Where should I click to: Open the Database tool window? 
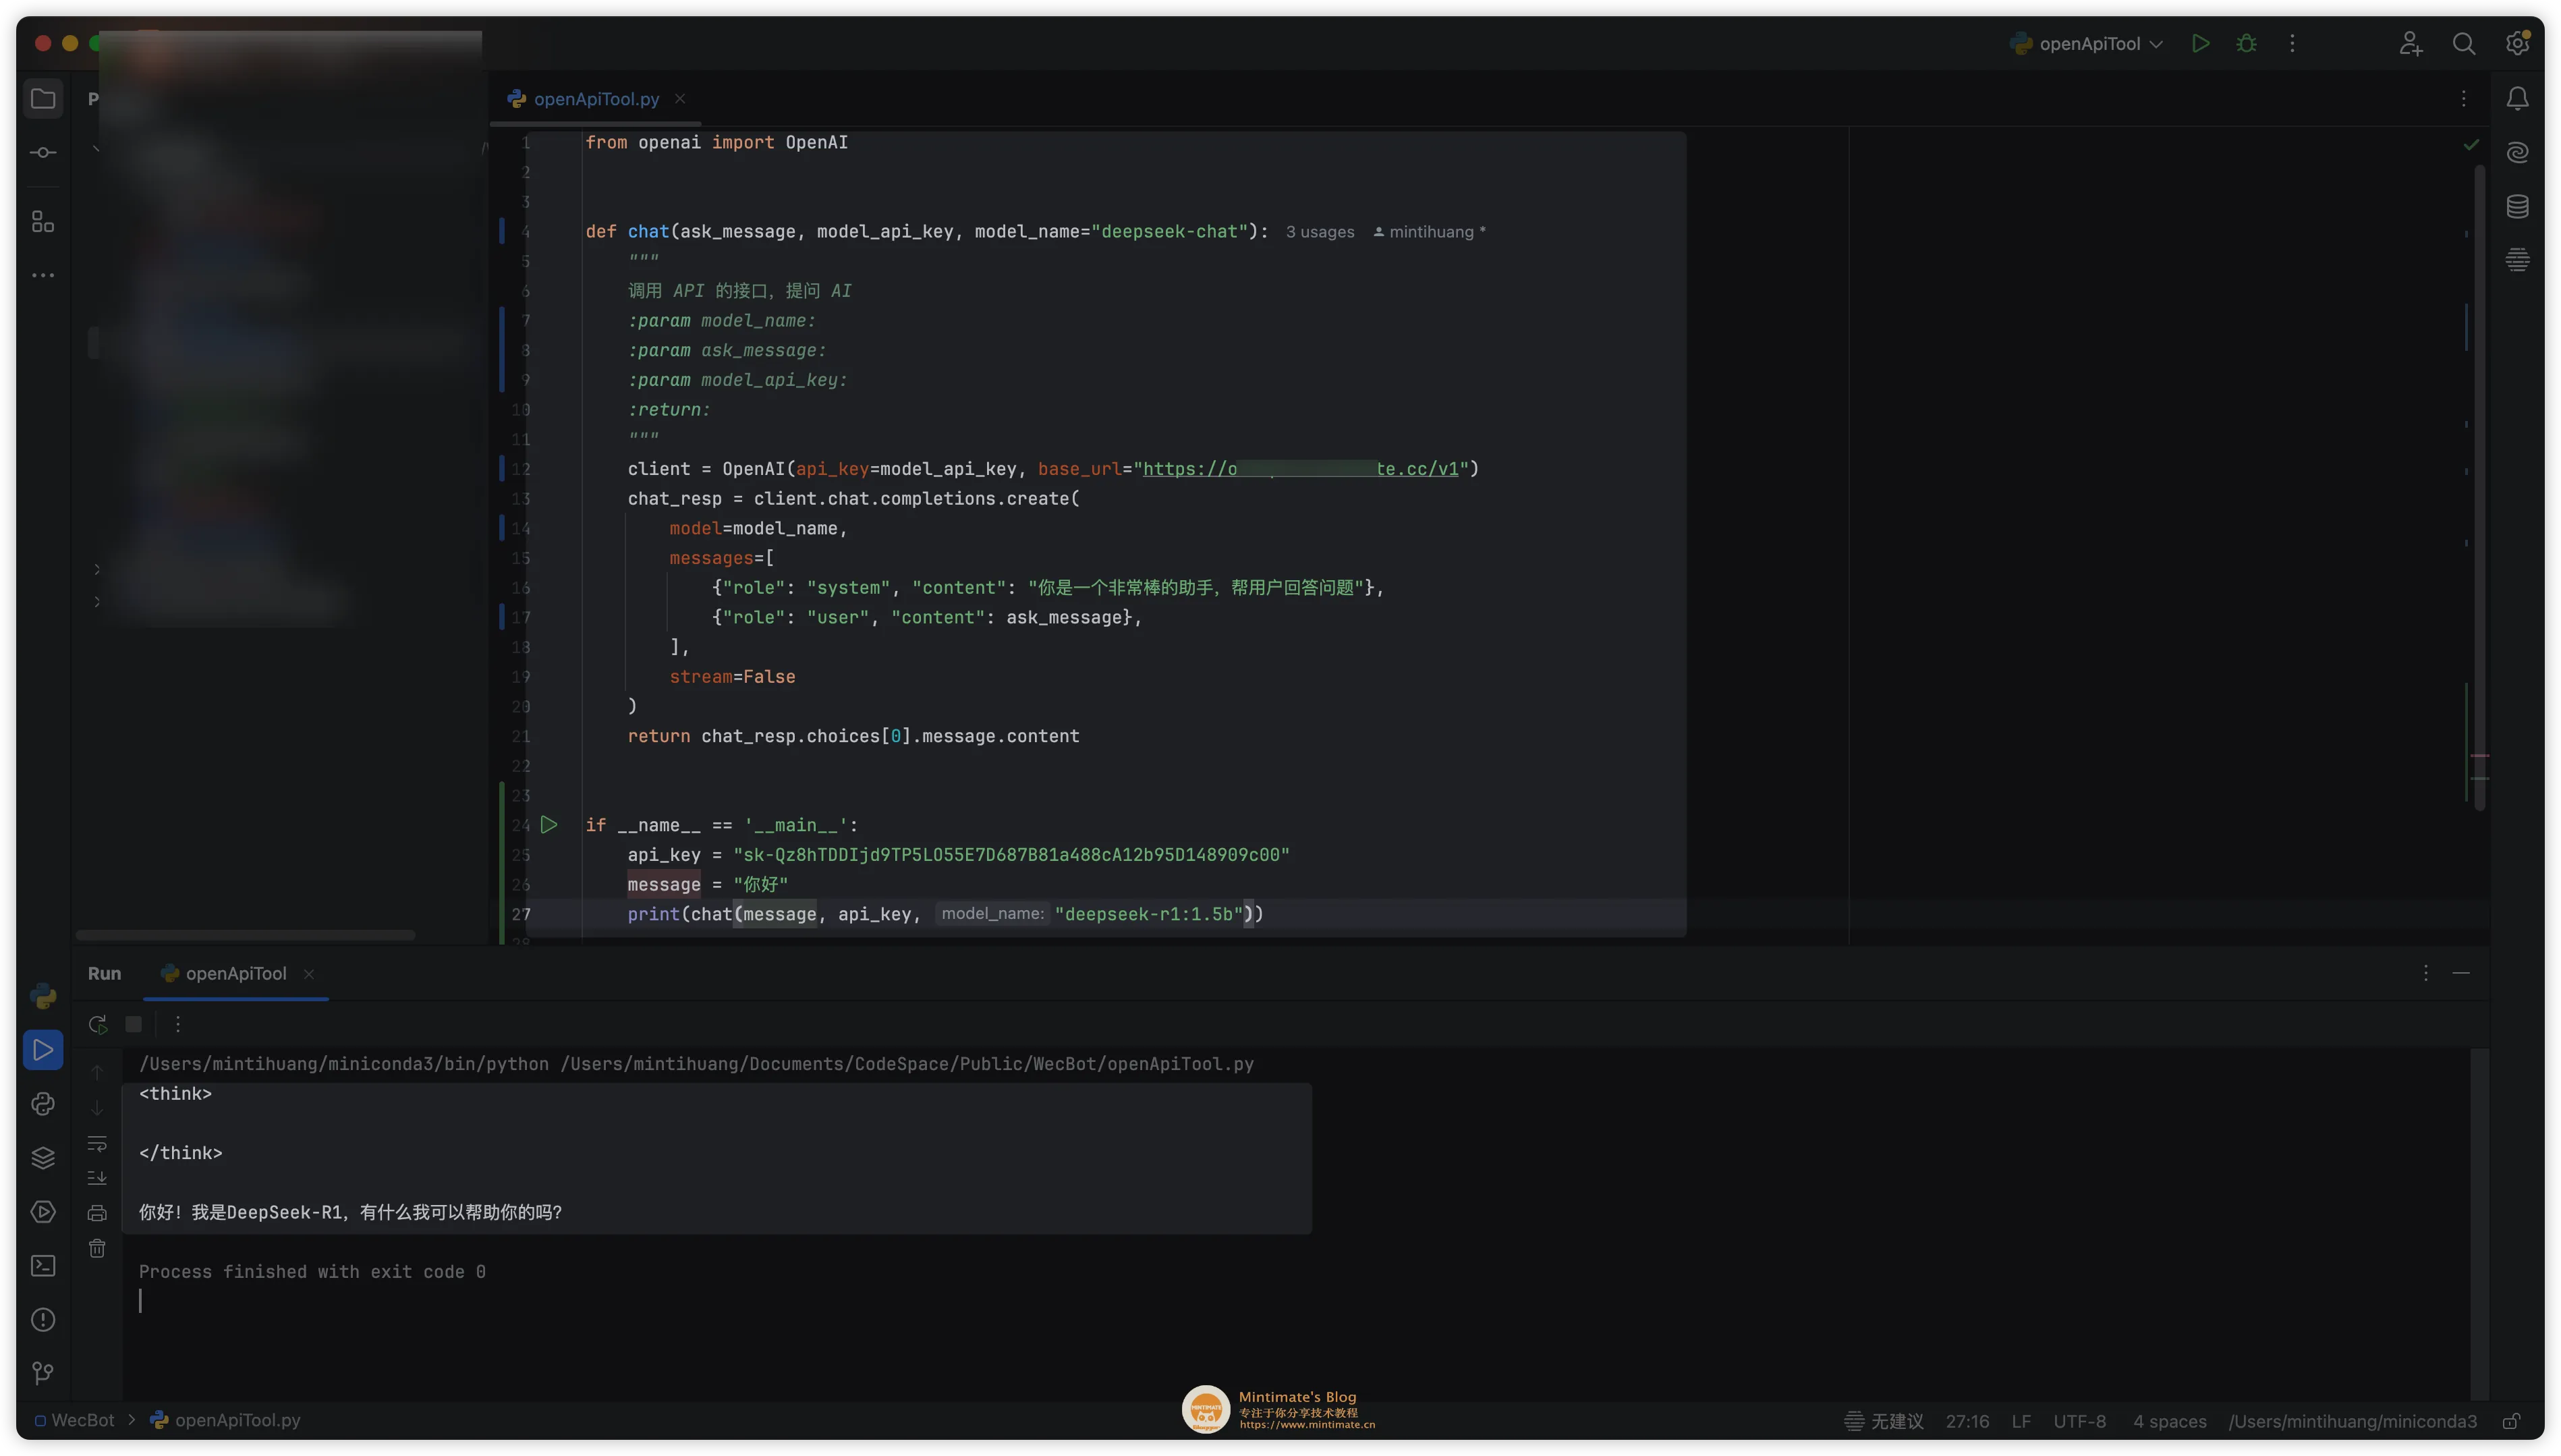tap(2517, 206)
